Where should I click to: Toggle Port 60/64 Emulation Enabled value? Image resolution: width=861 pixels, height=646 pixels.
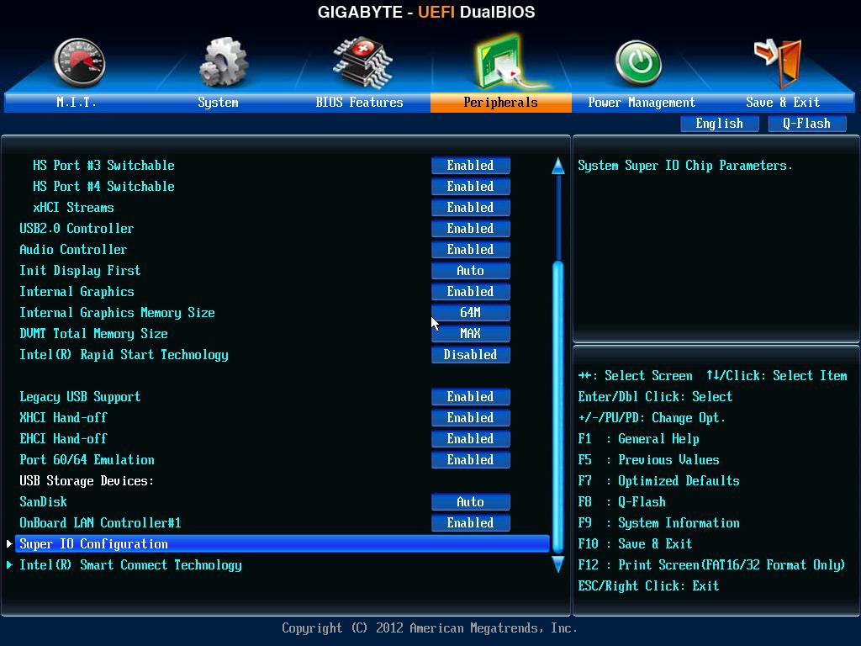click(x=471, y=460)
